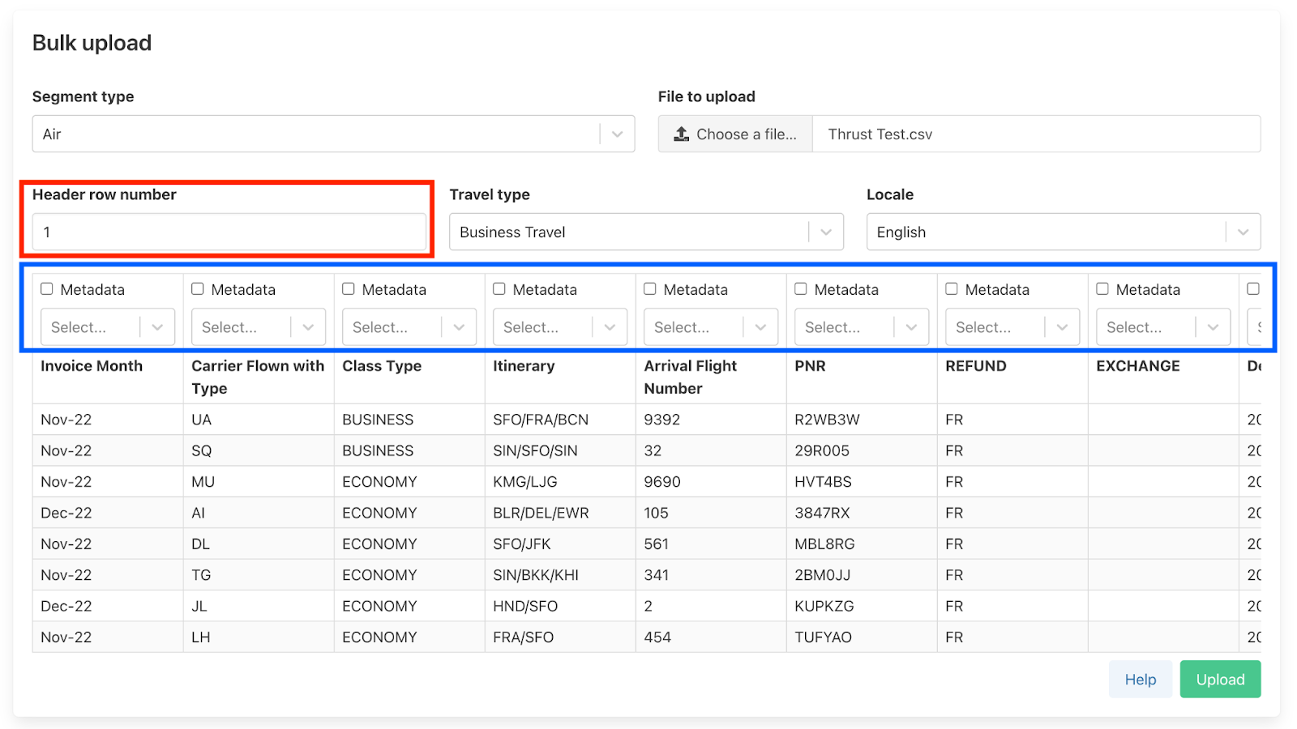
Task: Check Metadata box above EXCHANGE column
Action: [1102, 289]
